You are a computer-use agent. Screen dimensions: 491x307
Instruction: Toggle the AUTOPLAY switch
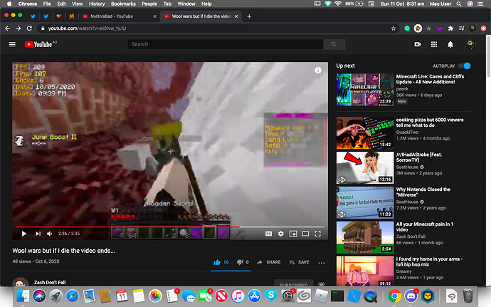[x=465, y=66]
